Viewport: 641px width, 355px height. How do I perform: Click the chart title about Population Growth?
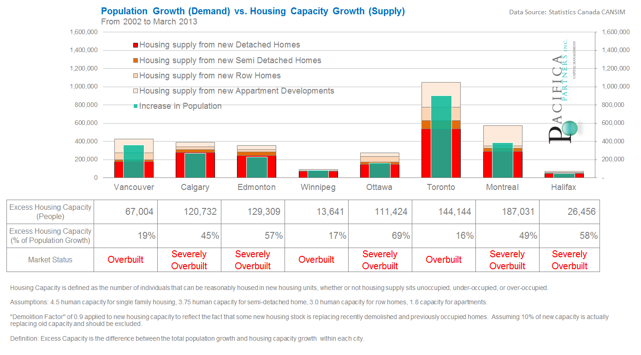[253, 12]
